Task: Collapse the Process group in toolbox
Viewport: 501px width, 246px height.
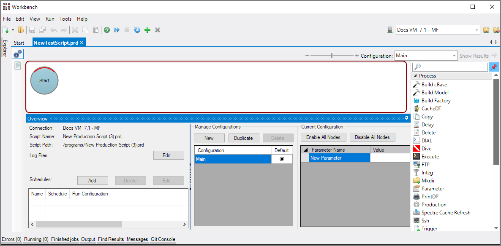Action: (415, 76)
